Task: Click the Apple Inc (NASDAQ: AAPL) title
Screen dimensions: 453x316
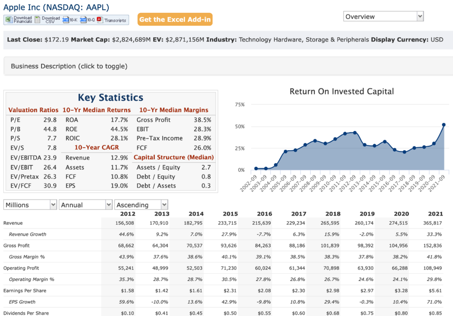Action: (56, 7)
